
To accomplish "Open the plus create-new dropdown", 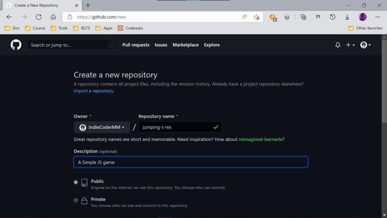I will (x=350, y=45).
